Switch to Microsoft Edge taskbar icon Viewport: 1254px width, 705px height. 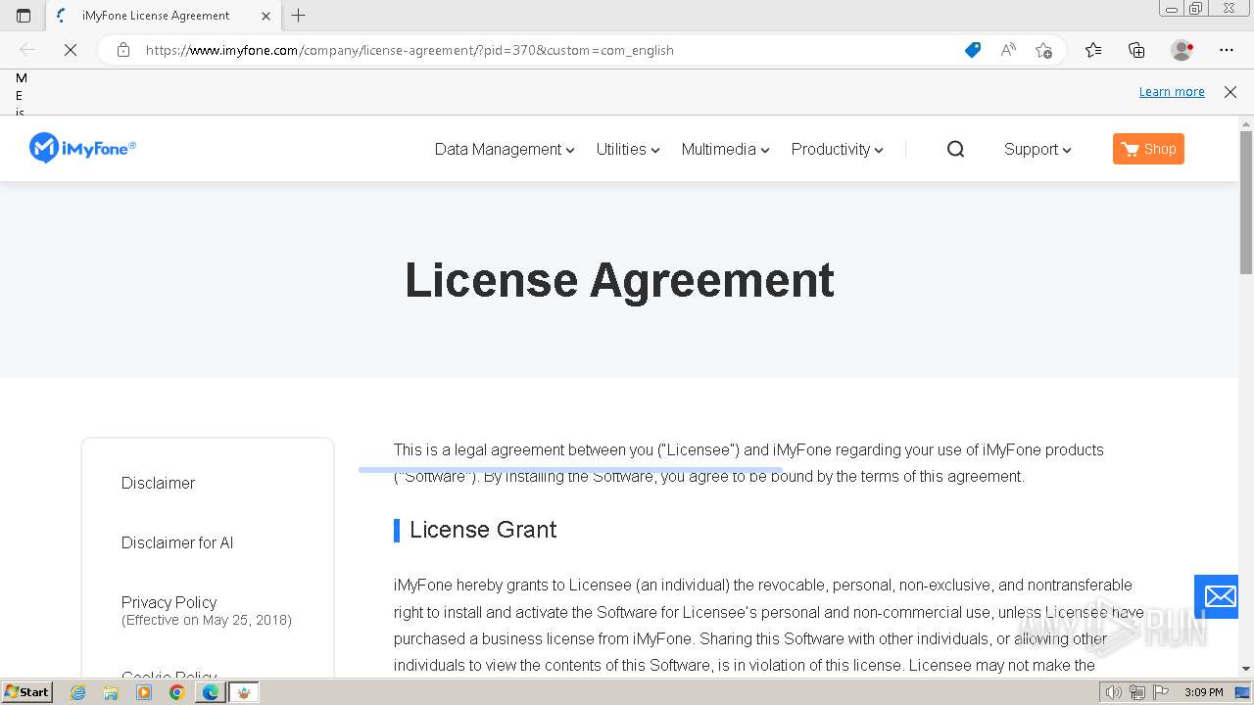tap(211, 692)
